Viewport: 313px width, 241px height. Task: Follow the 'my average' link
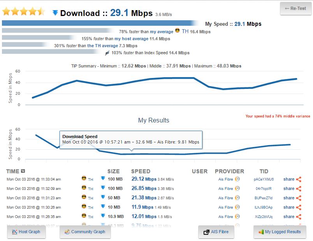pyautogui.click(x=161, y=31)
